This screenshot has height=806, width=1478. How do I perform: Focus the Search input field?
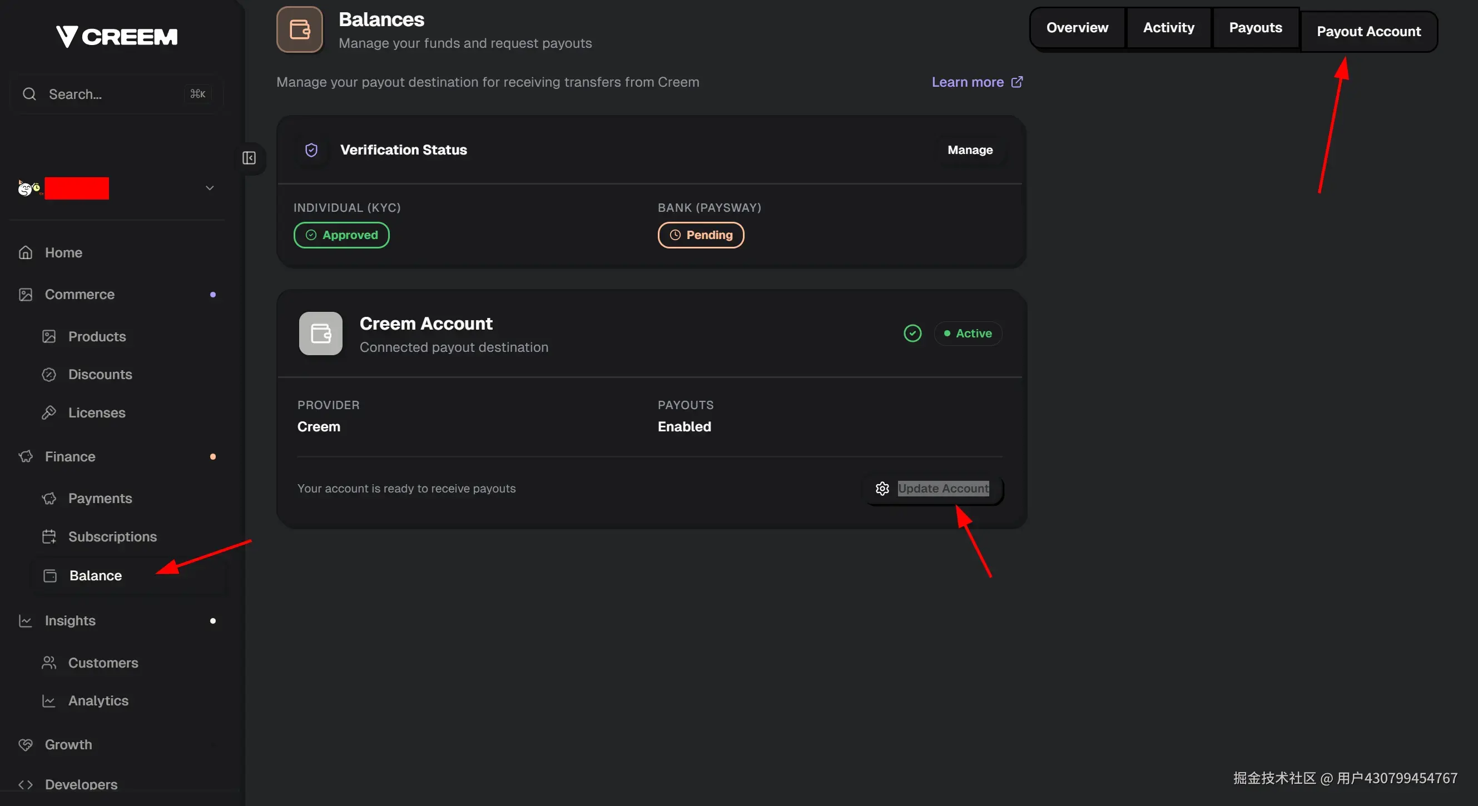117,94
